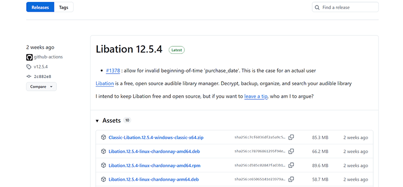Click sha256:7cf6036df2a5a9c5 hash text
Viewport: 403px width, 187px height.
(x=260, y=138)
